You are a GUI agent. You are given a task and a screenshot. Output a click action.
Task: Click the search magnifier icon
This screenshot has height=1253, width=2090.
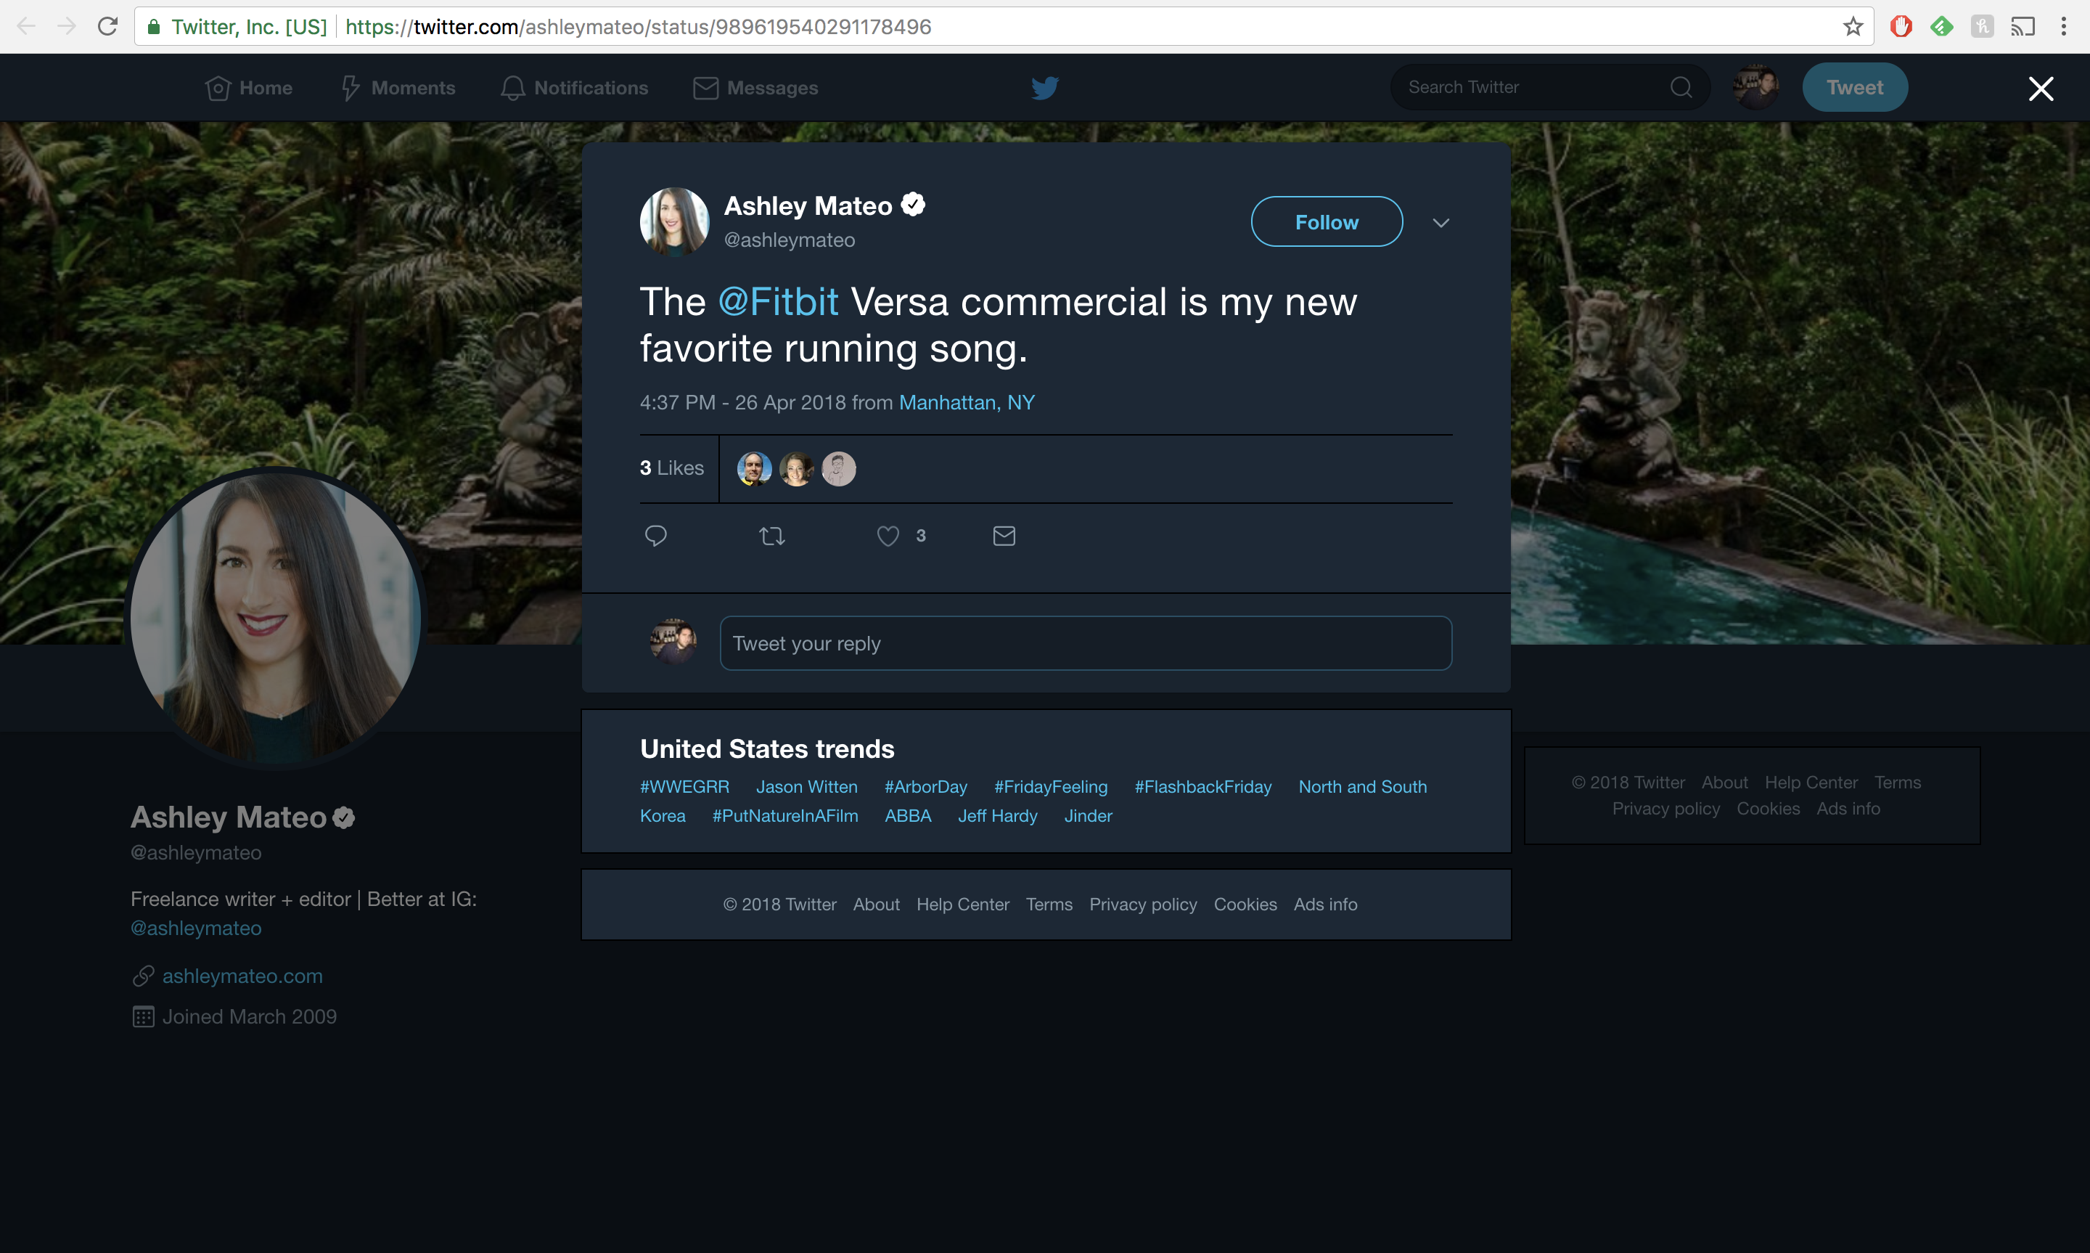click(x=1681, y=87)
